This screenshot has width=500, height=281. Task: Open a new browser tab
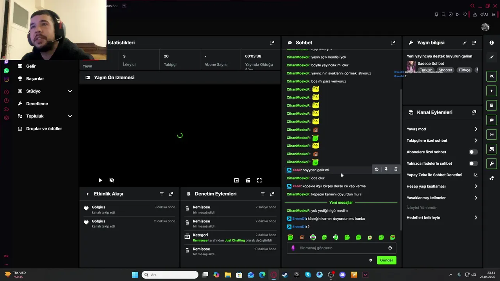point(124,6)
